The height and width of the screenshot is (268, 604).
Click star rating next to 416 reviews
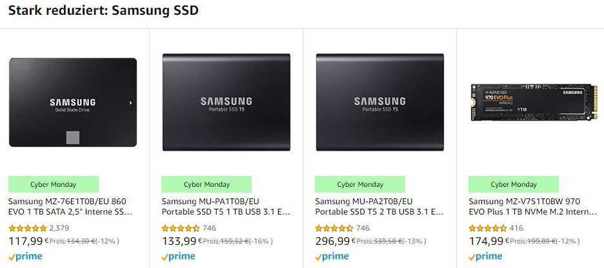[487, 228]
